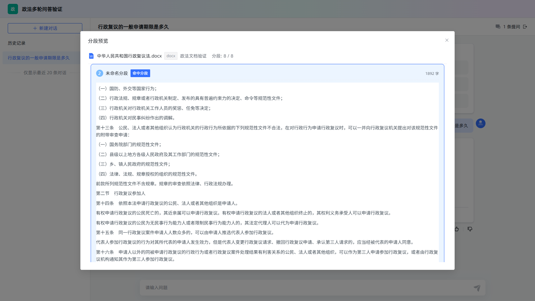Click line （一）国务院部门的规范性文件
Screen dimensions: 535x301
(129, 145)
